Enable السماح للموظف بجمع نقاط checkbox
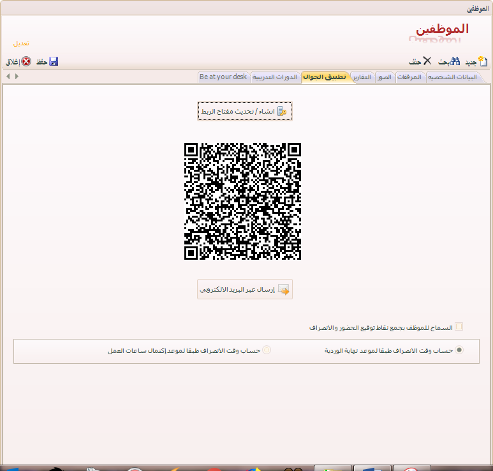 point(459,327)
